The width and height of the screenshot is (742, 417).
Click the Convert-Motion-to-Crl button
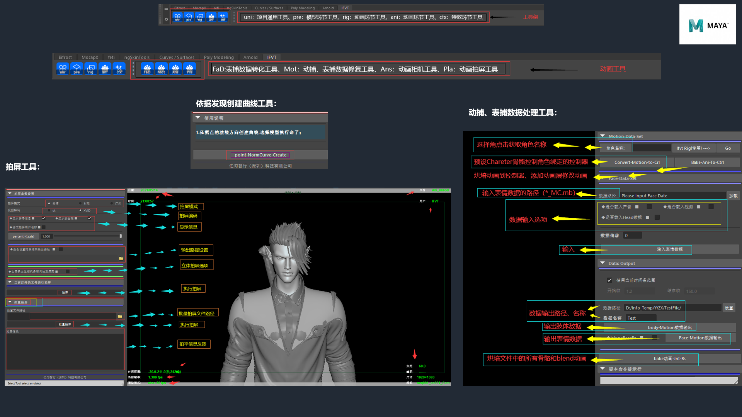click(637, 162)
